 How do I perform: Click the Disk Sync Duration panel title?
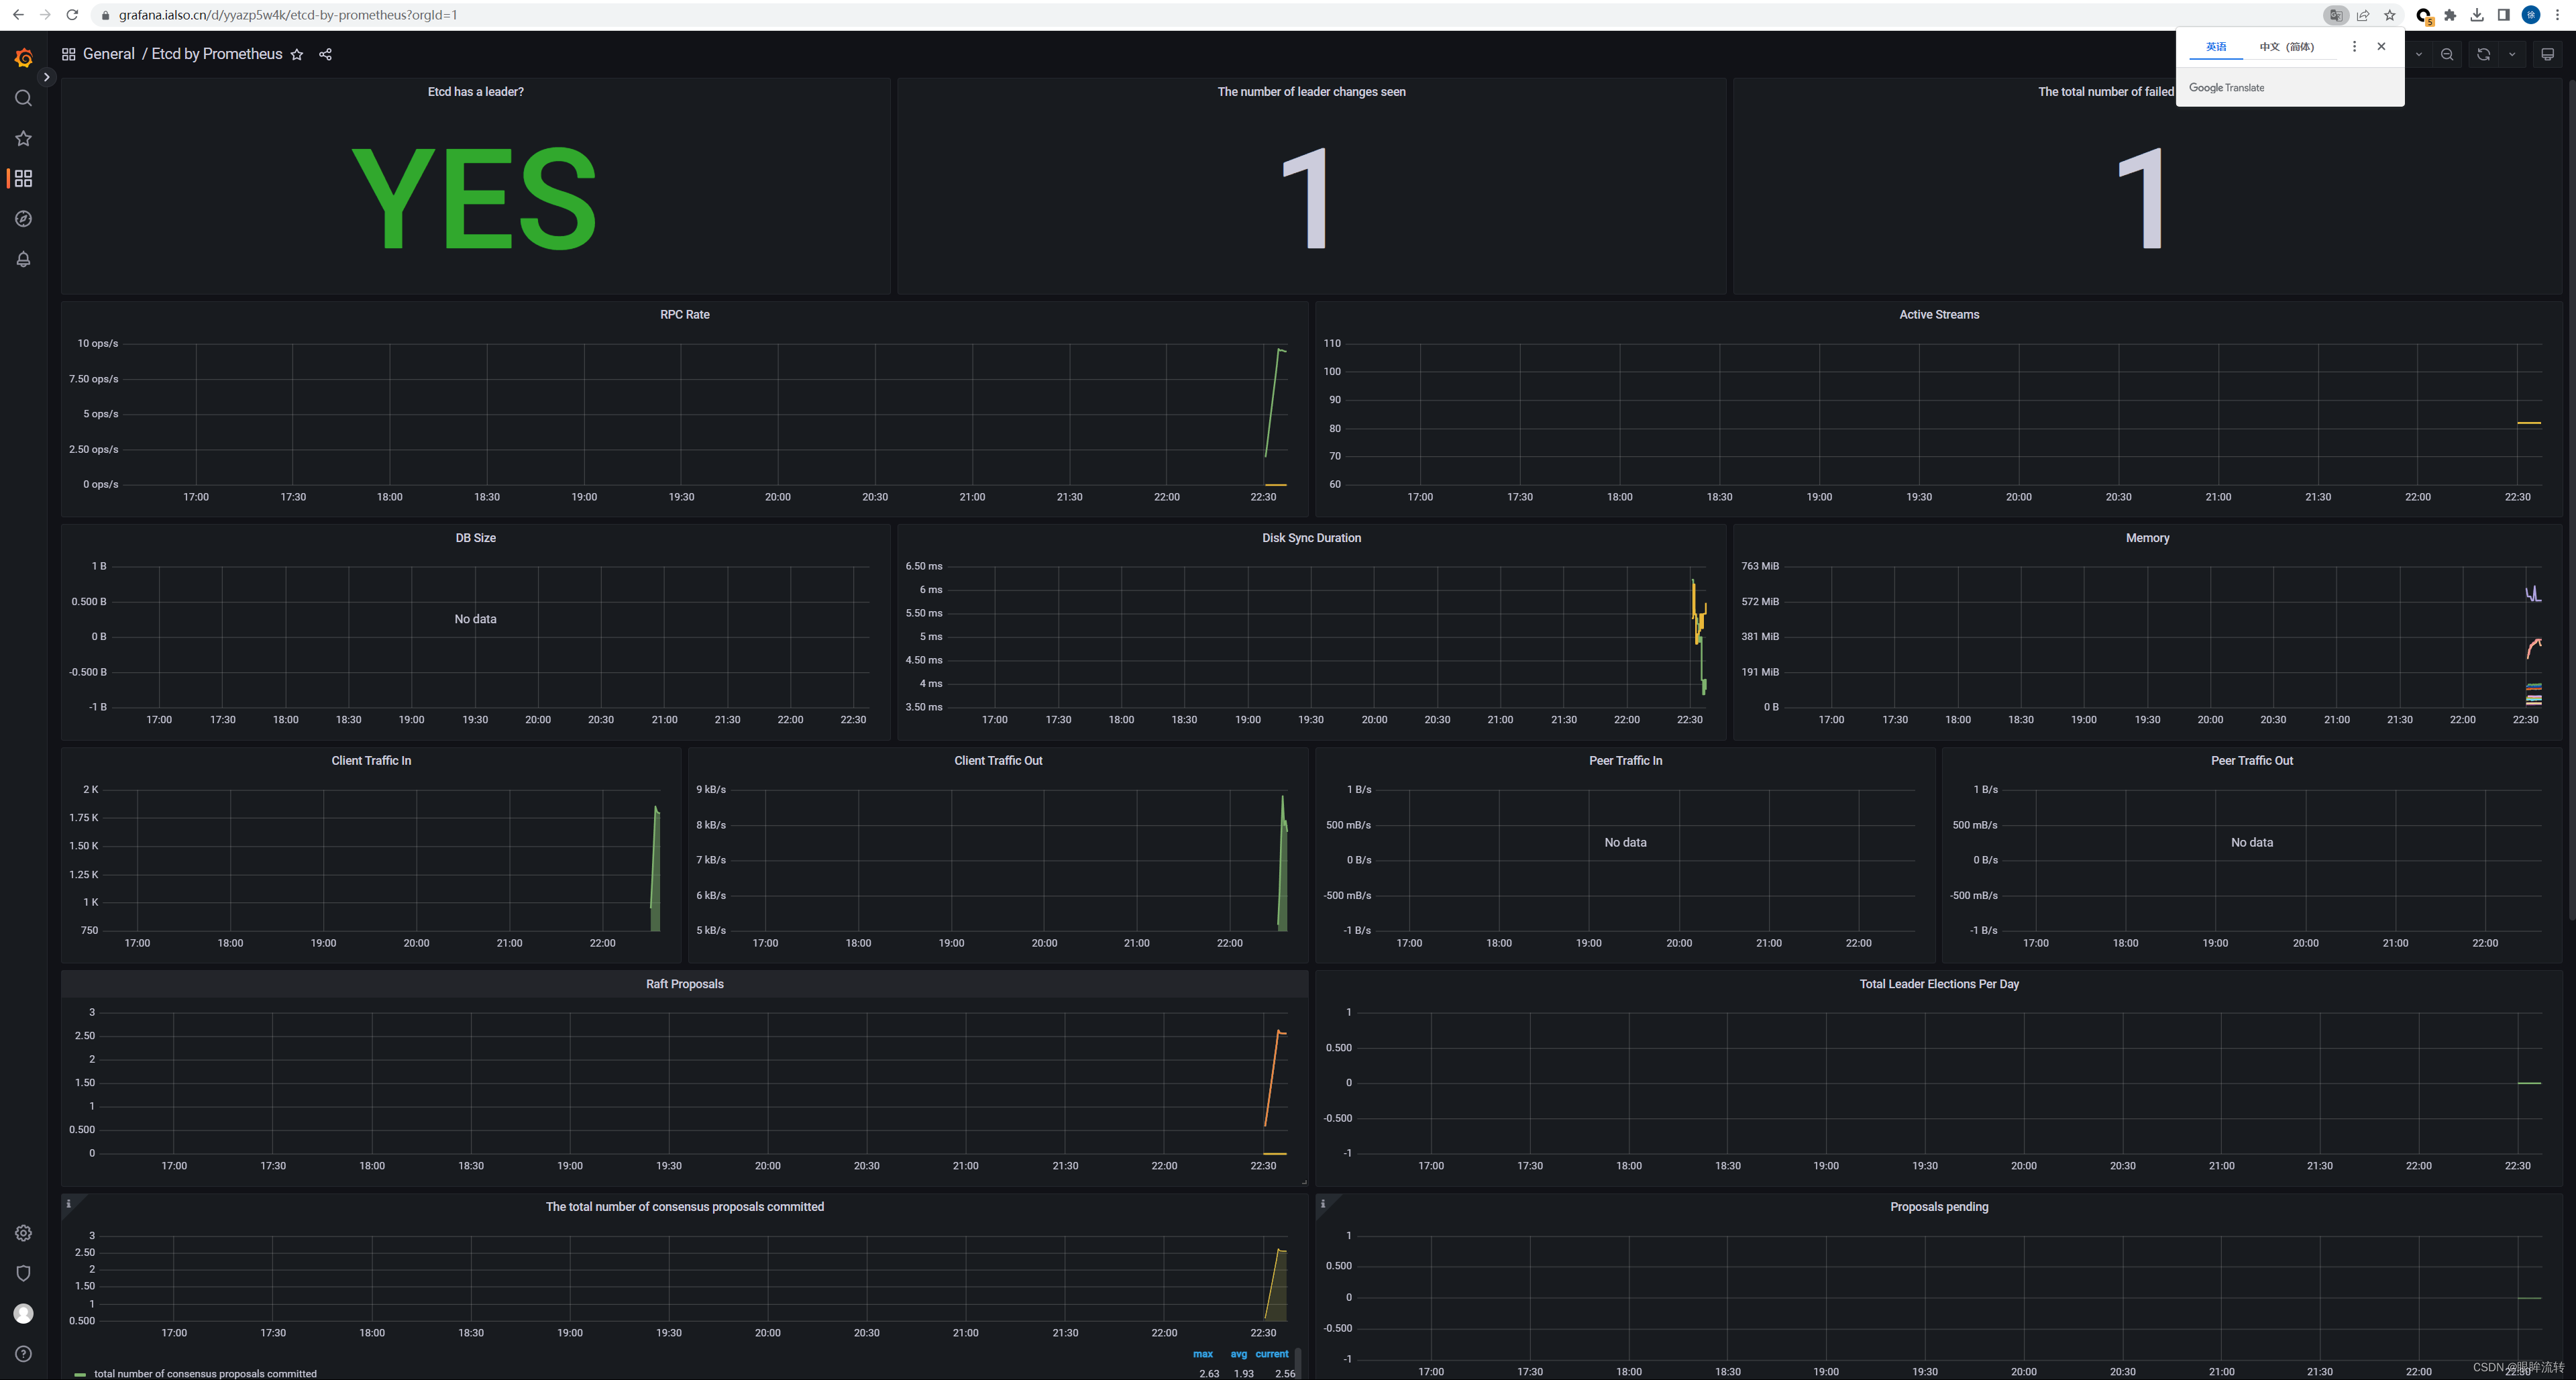[1311, 538]
